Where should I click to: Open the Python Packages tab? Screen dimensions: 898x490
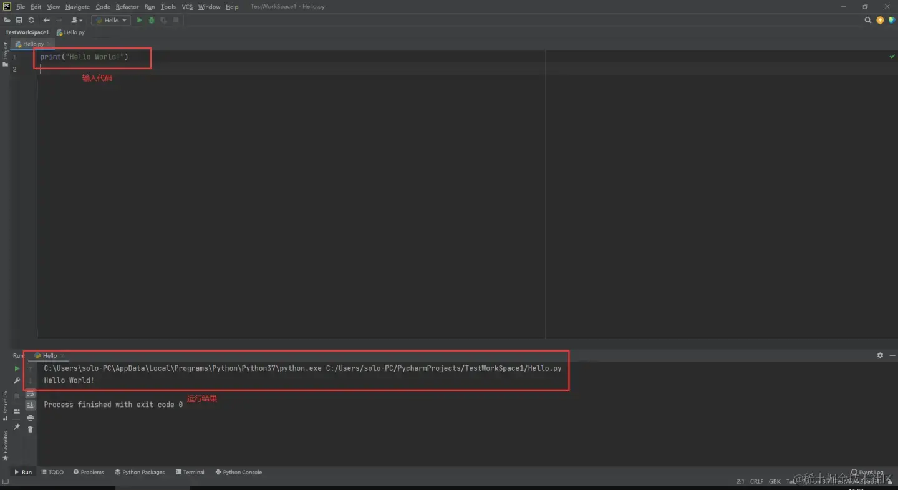[140, 472]
